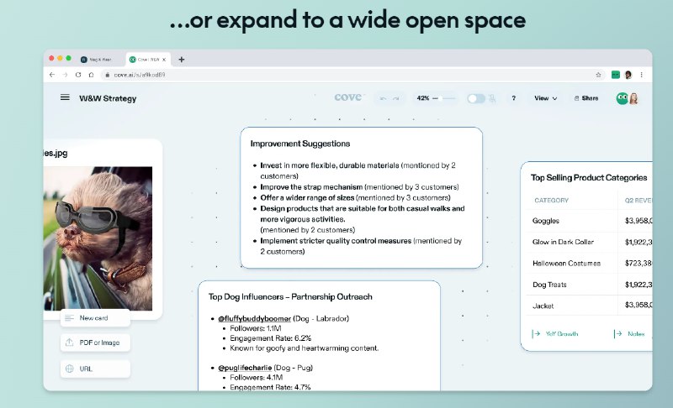Switch to the first browser tab
The height and width of the screenshot is (408, 673).
[96, 60]
